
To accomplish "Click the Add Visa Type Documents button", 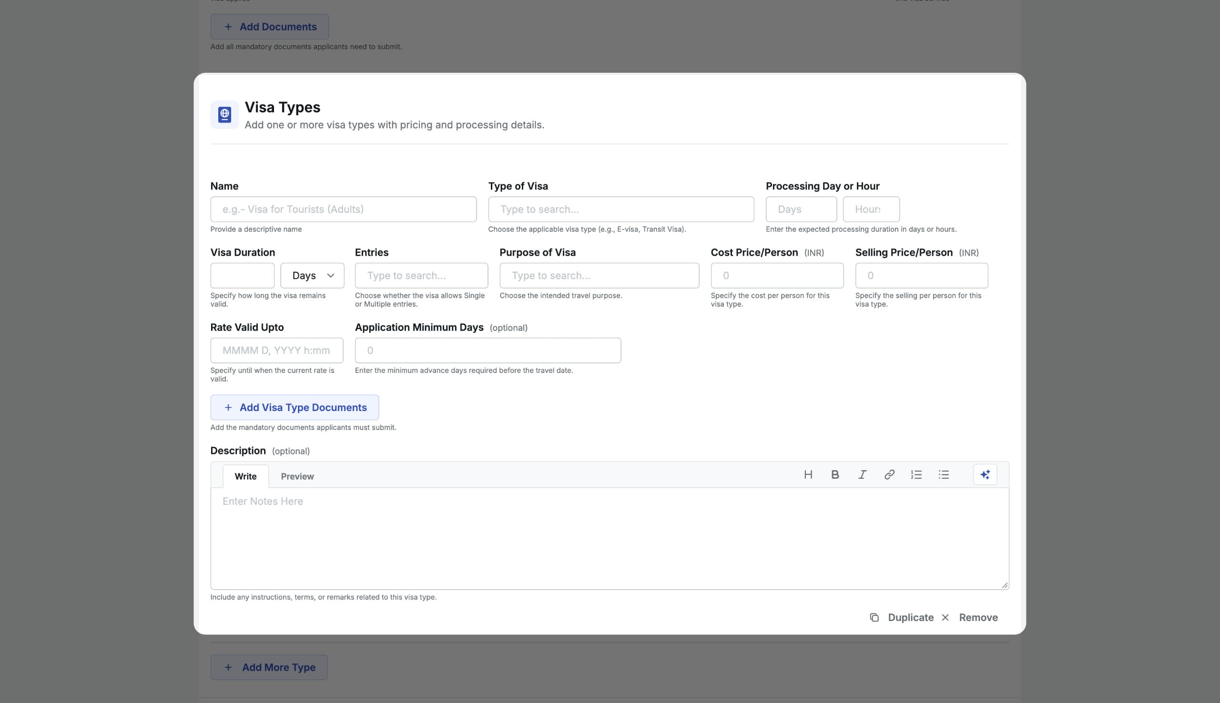I will click(295, 408).
